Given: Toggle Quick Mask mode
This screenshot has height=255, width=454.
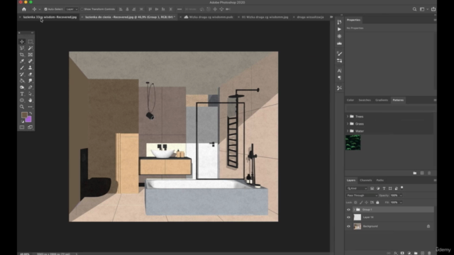Looking at the screenshot, I should [x=22, y=127].
